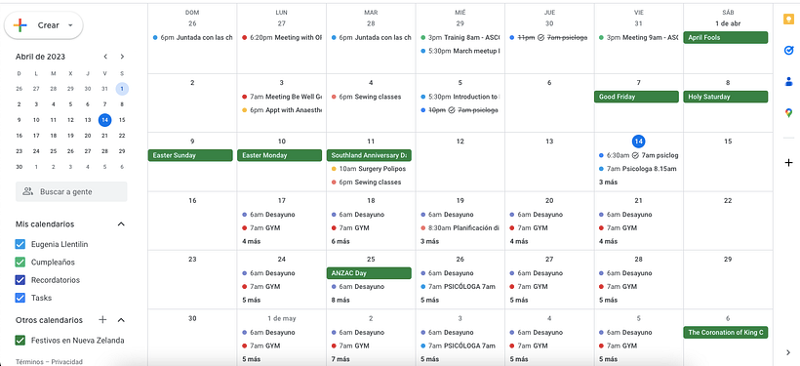This screenshot has width=800, height=366.
Task: Open Google Keep from side panel
Action: click(788, 20)
